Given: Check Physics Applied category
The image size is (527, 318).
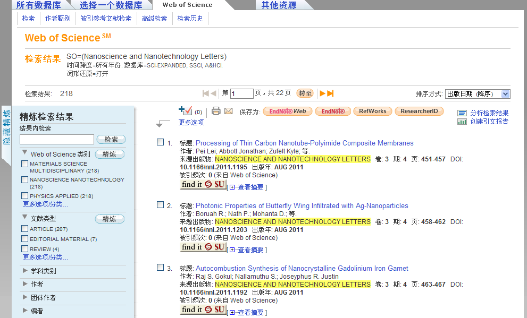Looking at the screenshot, I should tap(24, 195).
